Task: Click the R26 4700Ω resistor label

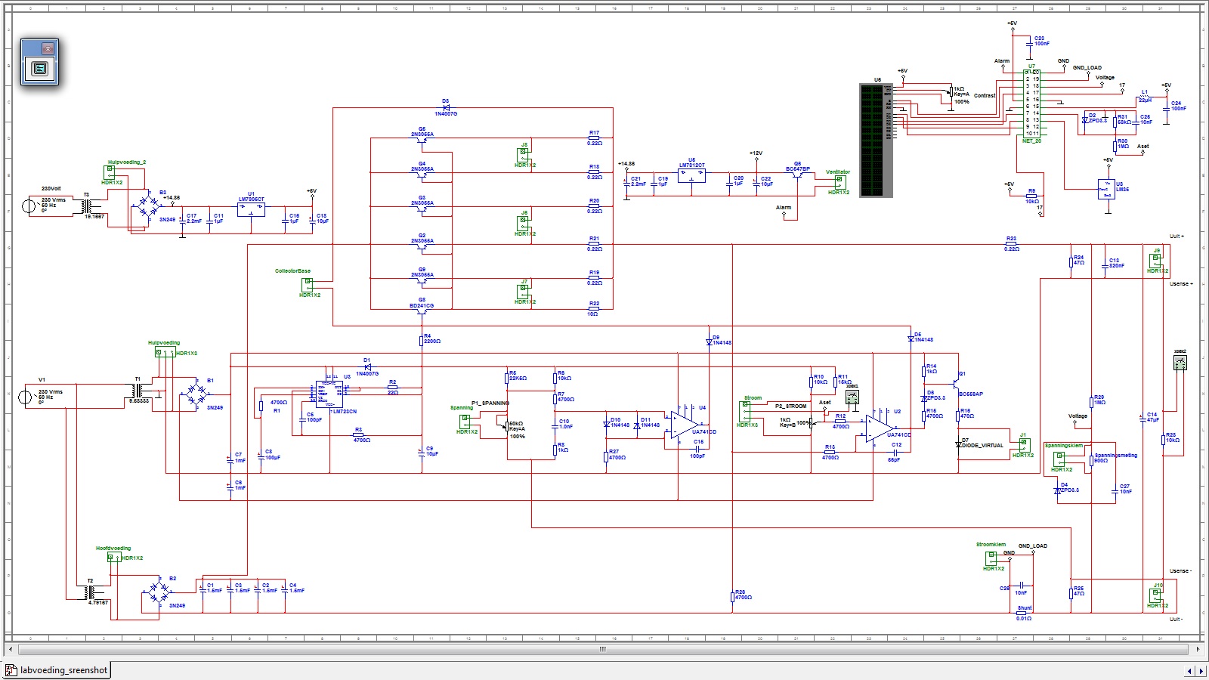Action: click(744, 595)
